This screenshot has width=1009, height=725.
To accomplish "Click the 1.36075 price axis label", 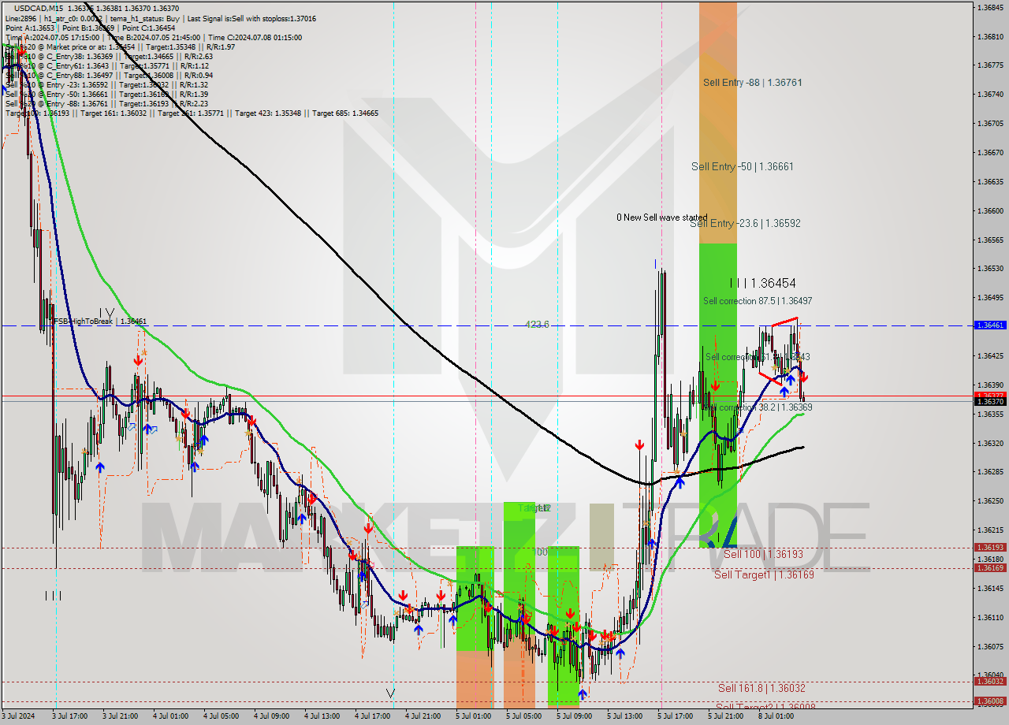I will [x=990, y=646].
